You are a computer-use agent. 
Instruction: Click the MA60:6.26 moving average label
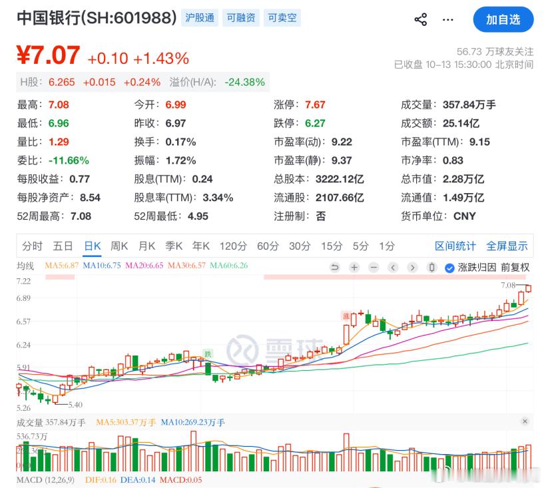(x=229, y=266)
